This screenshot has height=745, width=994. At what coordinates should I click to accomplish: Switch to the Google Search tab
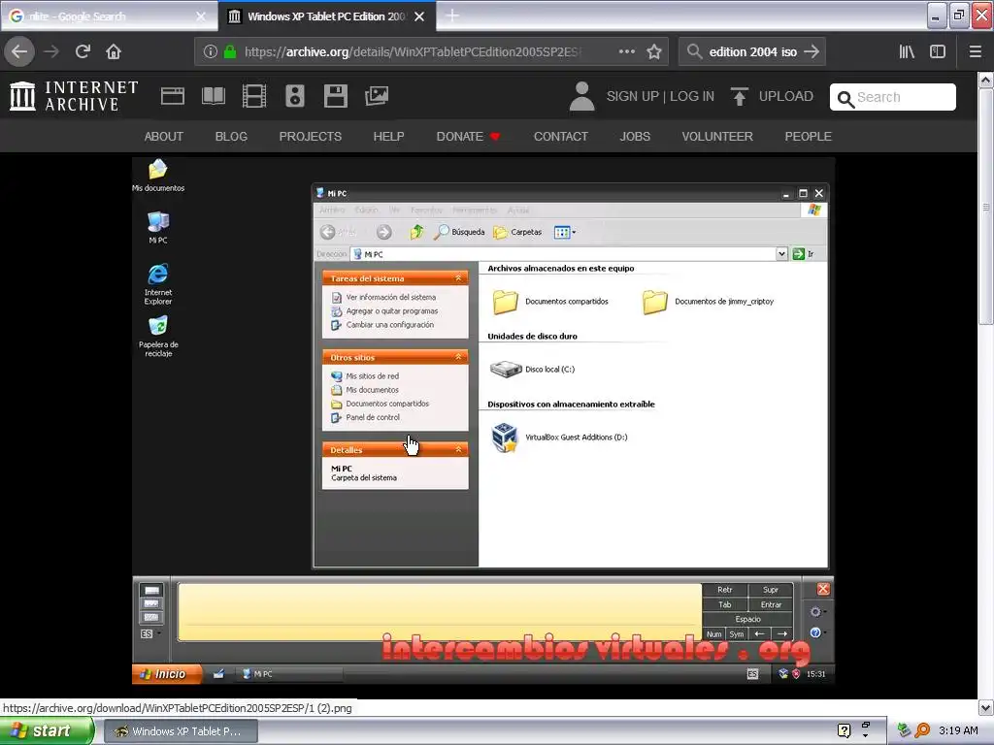[x=109, y=16]
